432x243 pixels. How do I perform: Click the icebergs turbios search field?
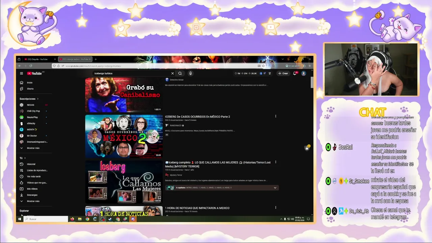[132, 73]
